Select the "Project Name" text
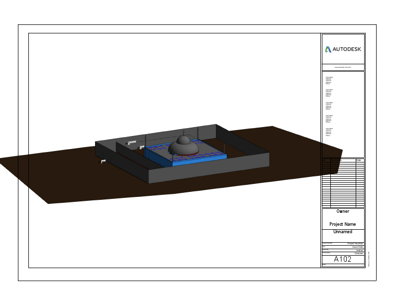The height and width of the screenshot is (305, 394). tap(342, 224)
